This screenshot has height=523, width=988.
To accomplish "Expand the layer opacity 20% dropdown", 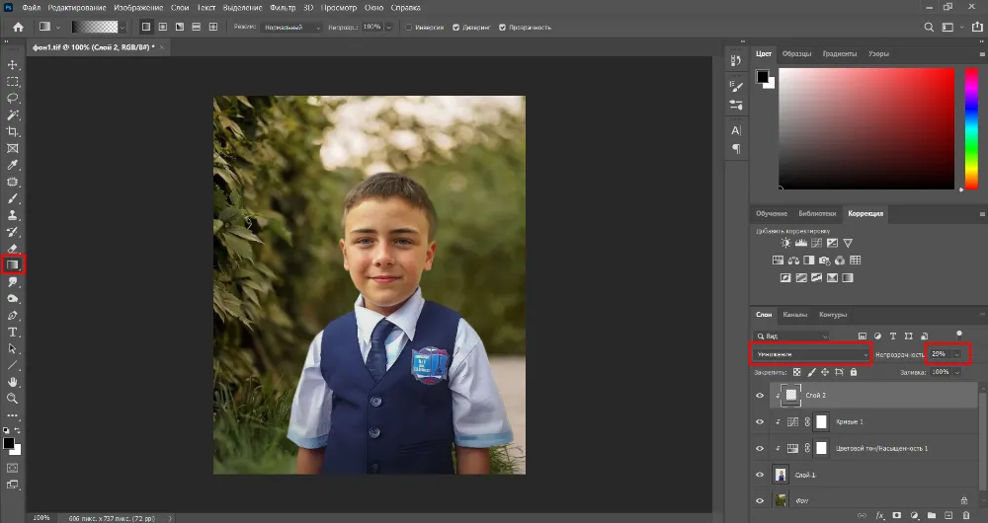I will pos(956,353).
